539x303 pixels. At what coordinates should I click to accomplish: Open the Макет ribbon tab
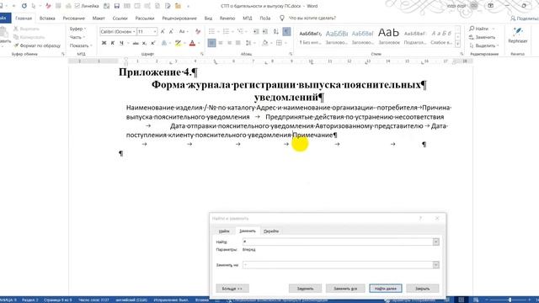click(99, 19)
